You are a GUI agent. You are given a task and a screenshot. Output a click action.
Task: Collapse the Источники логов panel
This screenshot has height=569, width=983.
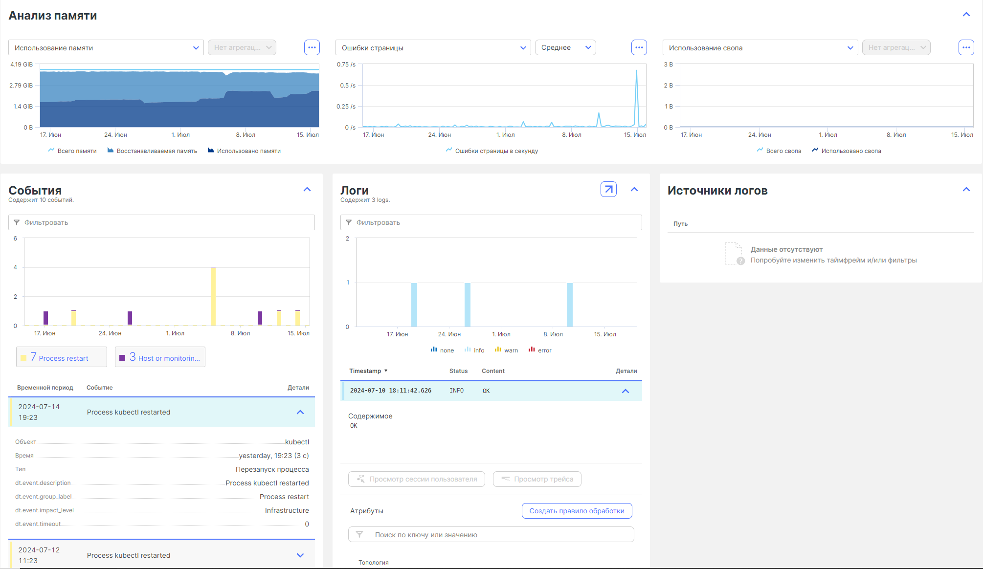[x=966, y=190]
